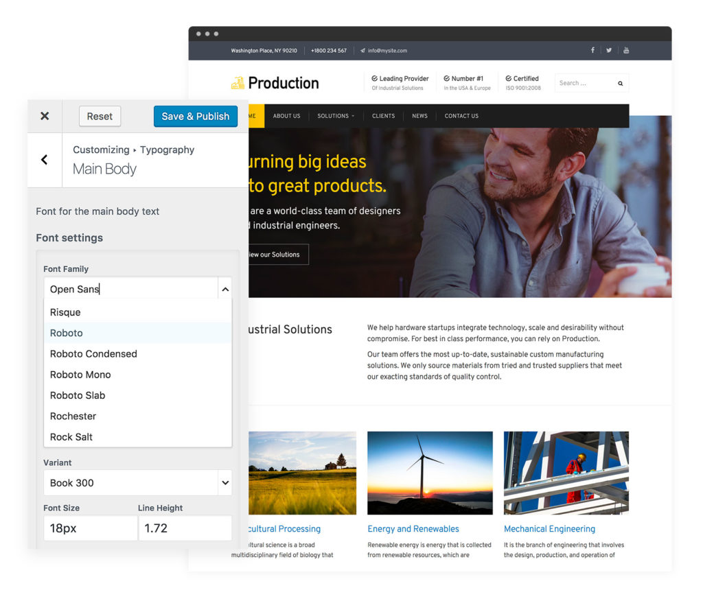Click the Number #1 checkmark badge icon
The width and height of the screenshot is (703, 599).
click(446, 78)
